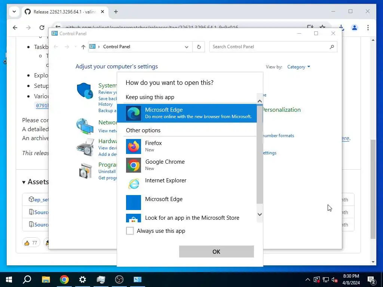383x287 pixels.
Task: Open the notification center icon
Action: (371, 280)
